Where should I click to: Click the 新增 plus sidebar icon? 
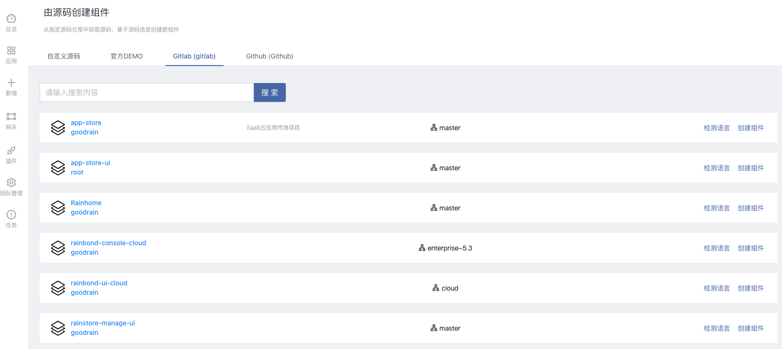[x=11, y=83]
